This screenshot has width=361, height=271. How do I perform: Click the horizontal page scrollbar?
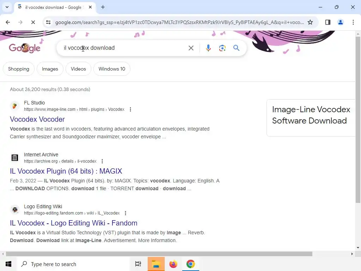click(x=159, y=254)
